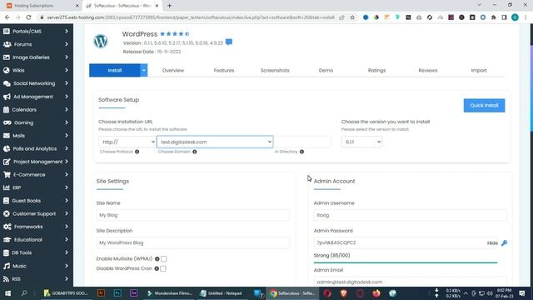Image resolution: width=533 pixels, height=300 pixels.
Task: Open the Mails envelope icon
Action: (7, 135)
